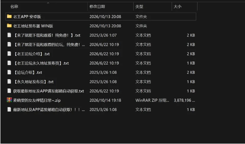Viewport: 245px width, 144px height.
Task: Click the document icon of 获取最新地址及APP请发邮箱自动获取.txt
Action: [9, 91]
